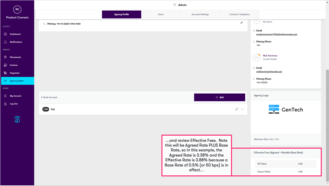Edit the primary phone with pencil icon
The height and width of the screenshot is (186, 329).
(x=242, y=23)
